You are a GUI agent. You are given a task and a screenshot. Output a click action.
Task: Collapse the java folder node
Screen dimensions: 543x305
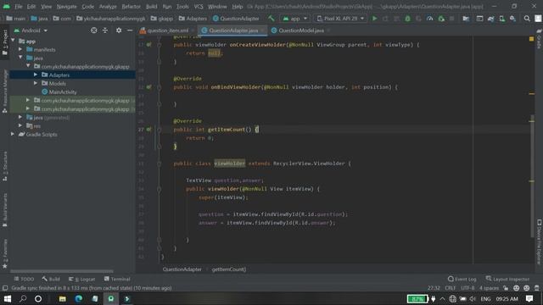click(x=20, y=58)
